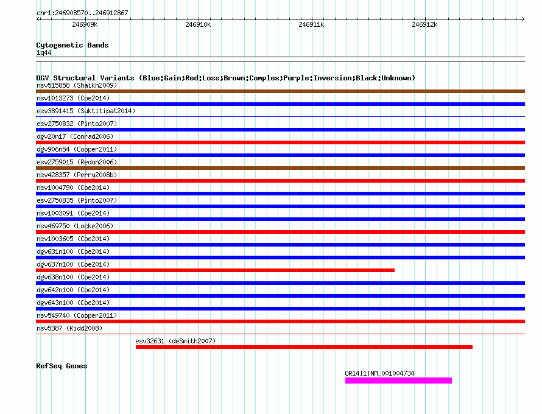The image size is (542, 414).
Task: Open the Cytogenetic Bands track title
Action: click(72, 45)
